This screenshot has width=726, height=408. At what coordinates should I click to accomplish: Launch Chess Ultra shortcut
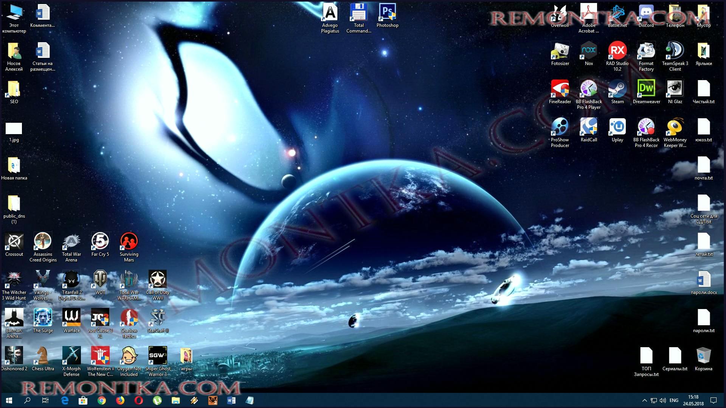coord(43,359)
